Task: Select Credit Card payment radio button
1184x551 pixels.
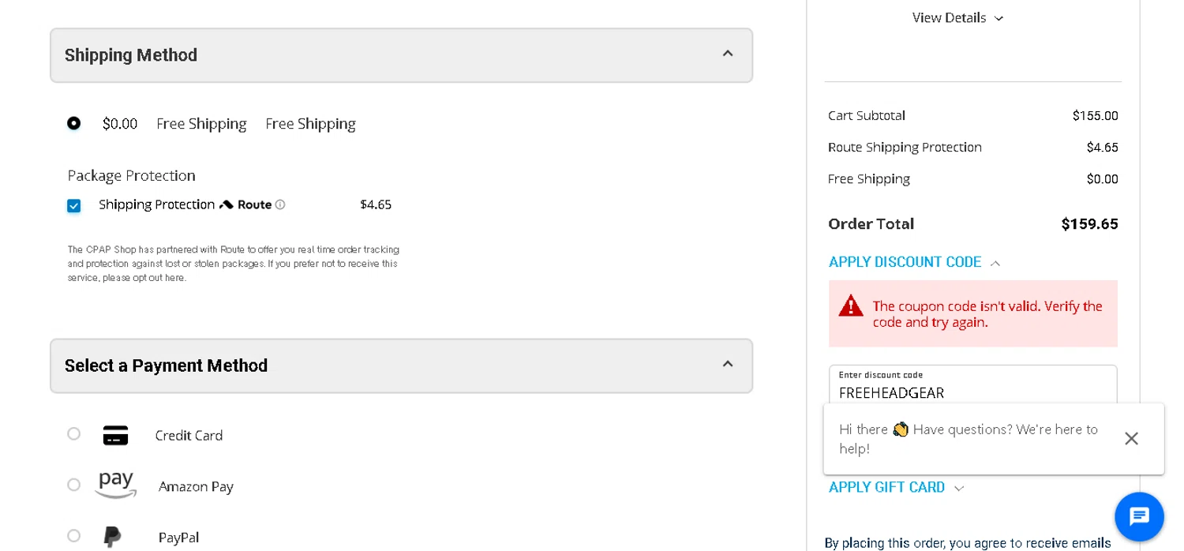Action: 73,433
